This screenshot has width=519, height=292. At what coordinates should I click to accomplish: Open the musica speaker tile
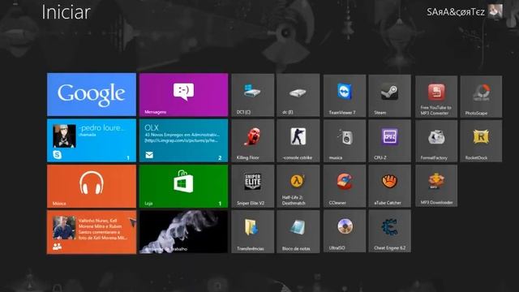(345, 141)
